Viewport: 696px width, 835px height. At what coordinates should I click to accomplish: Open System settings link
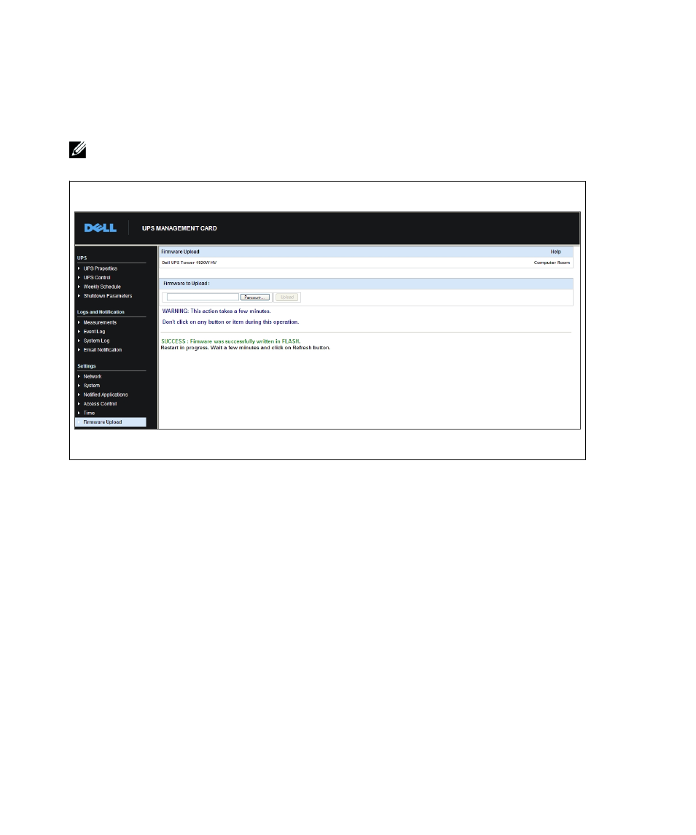92,385
